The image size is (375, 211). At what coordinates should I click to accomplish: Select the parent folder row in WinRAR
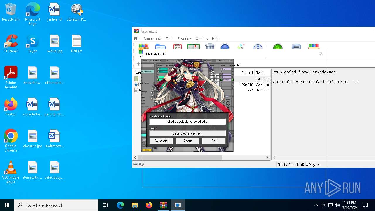tap(202, 79)
